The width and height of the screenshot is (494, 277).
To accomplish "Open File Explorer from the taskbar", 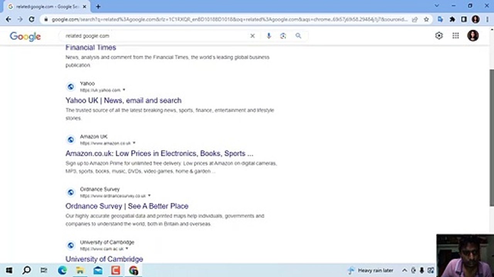I will (x=80, y=270).
